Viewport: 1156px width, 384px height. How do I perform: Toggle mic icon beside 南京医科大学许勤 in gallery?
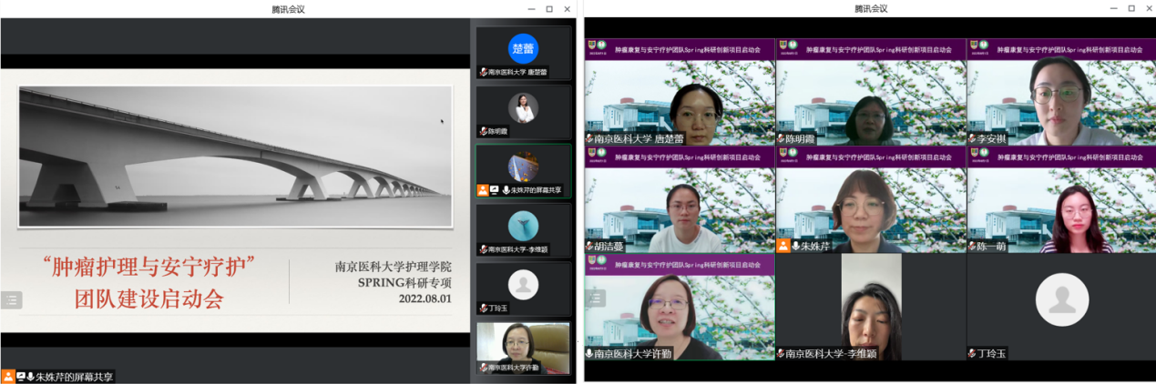point(589,353)
